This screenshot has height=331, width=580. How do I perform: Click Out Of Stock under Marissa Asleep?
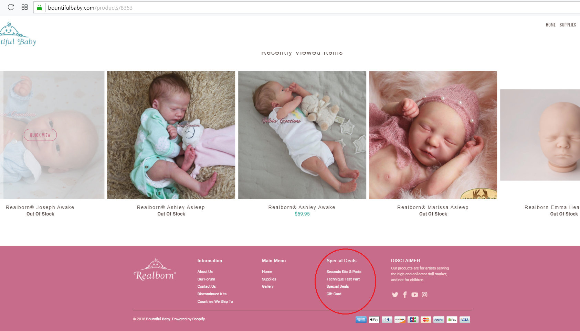coord(433,214)
